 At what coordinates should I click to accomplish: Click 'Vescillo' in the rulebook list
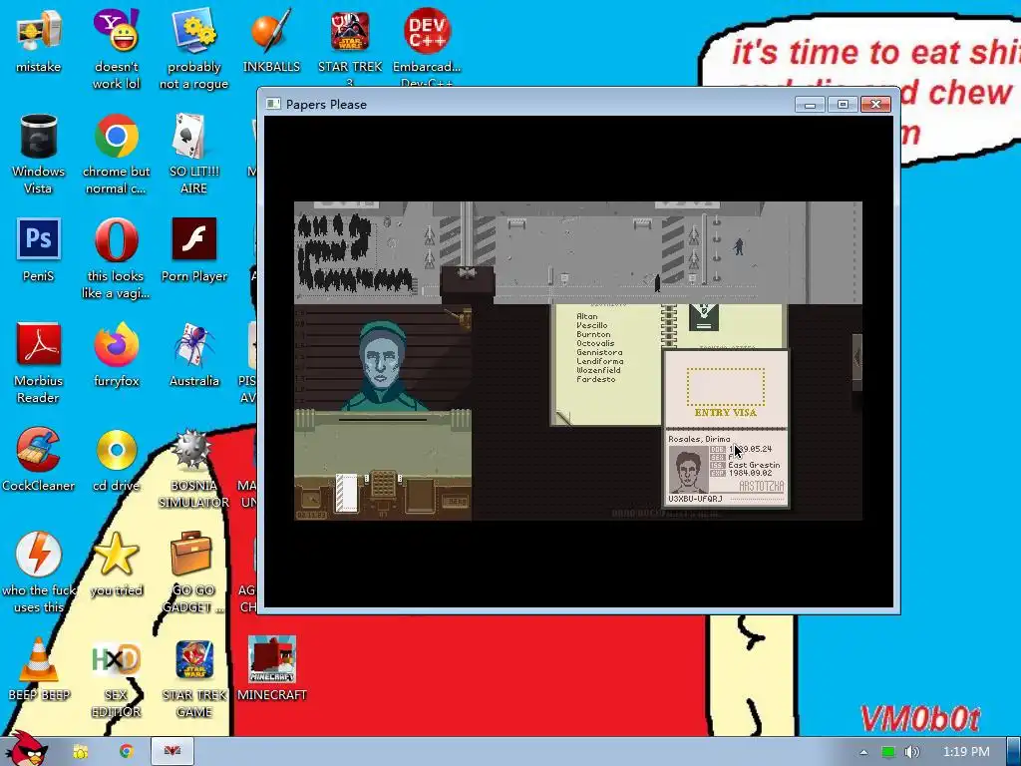592,325
